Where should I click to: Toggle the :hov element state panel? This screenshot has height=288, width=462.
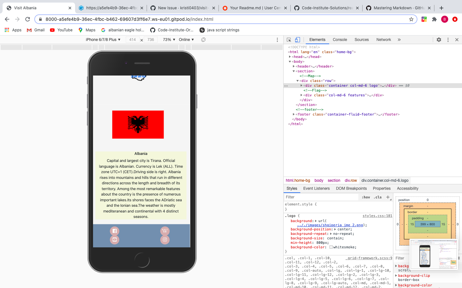(x=366, y=197)
